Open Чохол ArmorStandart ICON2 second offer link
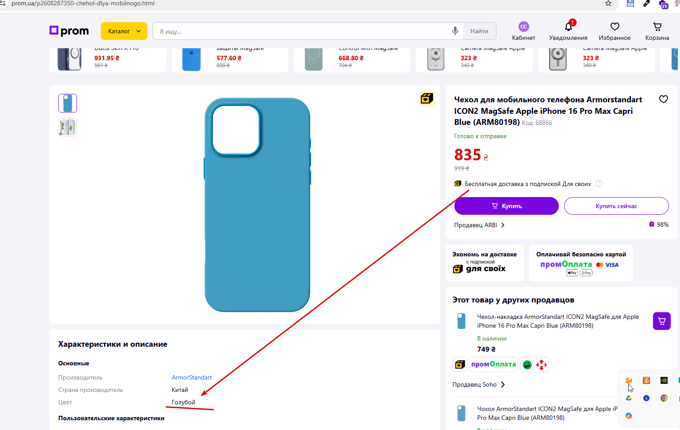This screenshot has height=430, width=680. click(x=547, y=413)
